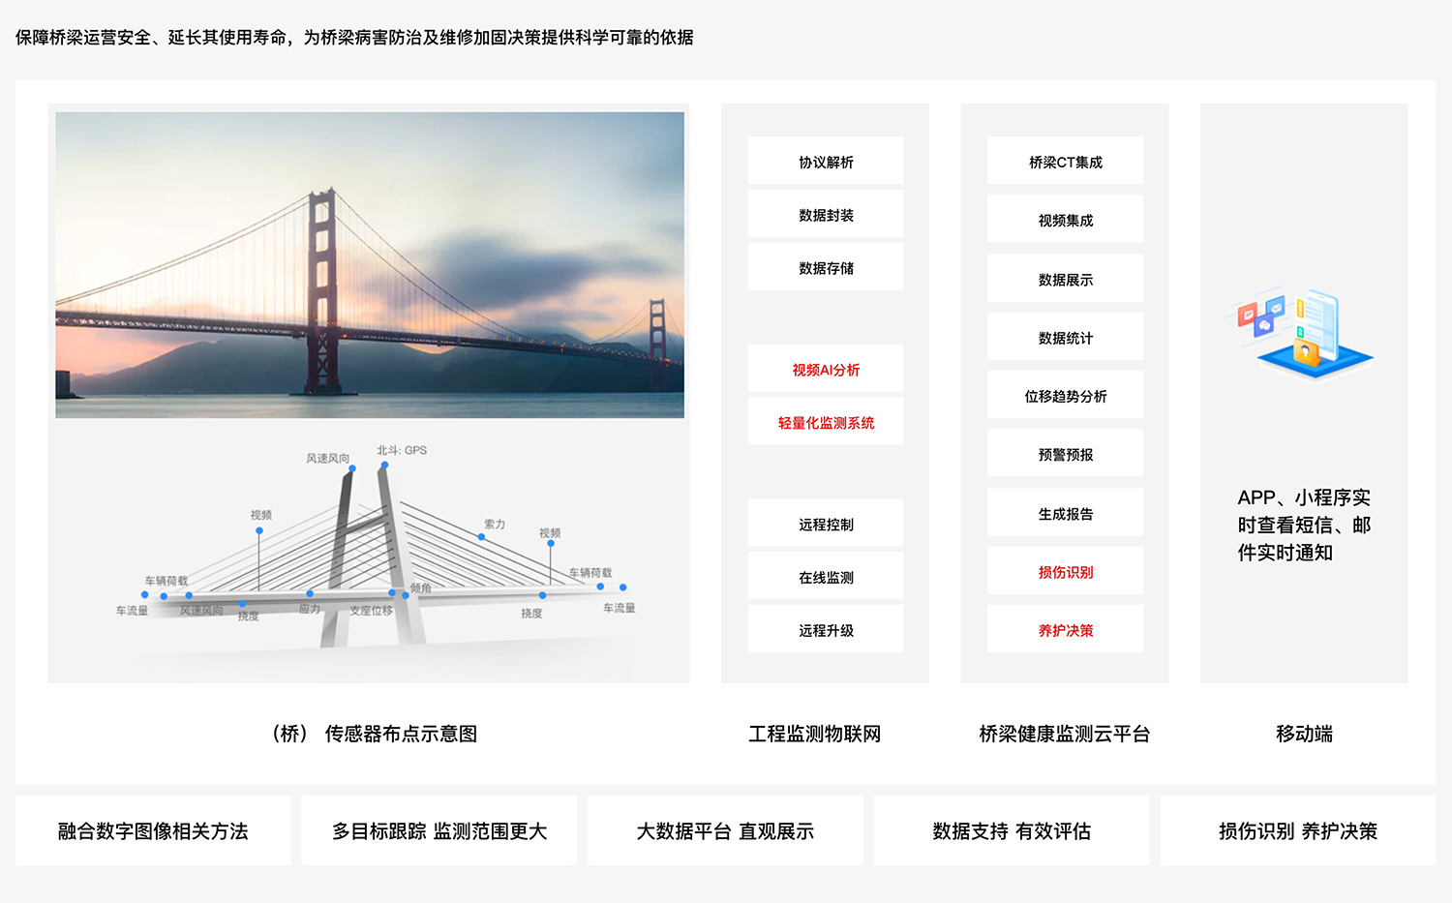Open the 数据展示 box
Image resolution: width=1452 pixels, height=903 pixels.
(x=1065, y=279)
